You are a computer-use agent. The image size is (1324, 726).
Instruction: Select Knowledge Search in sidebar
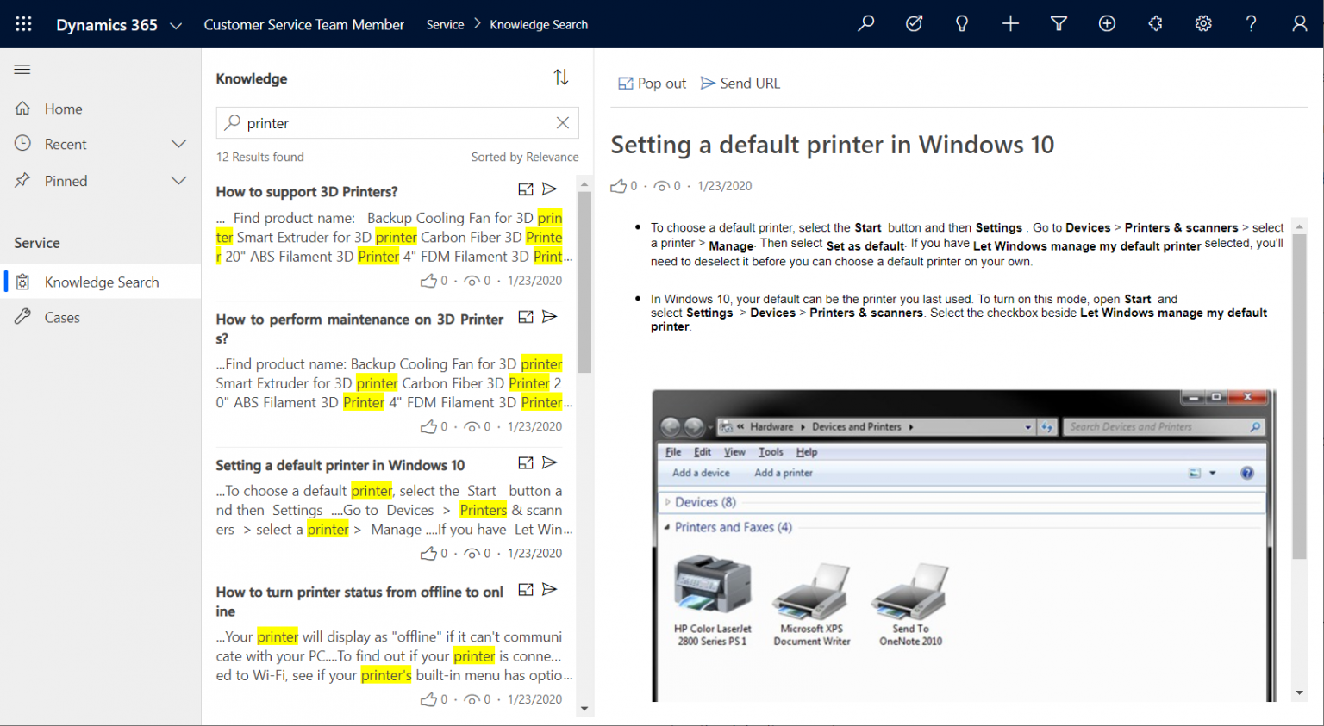click(100, 282)
